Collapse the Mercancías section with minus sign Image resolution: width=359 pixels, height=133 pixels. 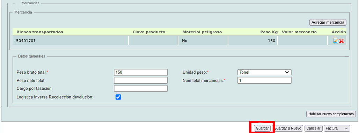pyautogui.click(x=14, y=3)
